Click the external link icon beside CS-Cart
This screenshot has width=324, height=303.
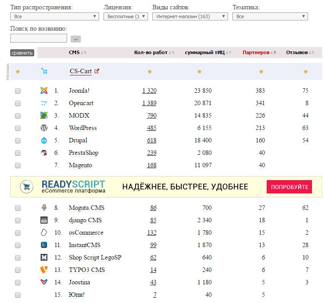point(97,71)
